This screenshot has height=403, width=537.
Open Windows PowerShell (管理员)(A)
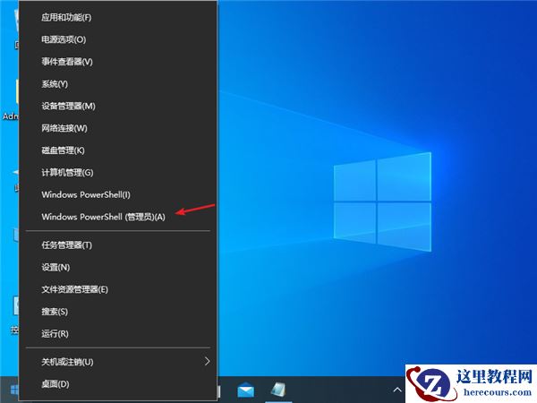[118, 217]
